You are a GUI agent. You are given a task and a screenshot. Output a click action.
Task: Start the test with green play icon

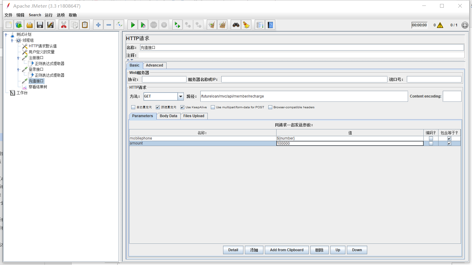click(133, 25)
